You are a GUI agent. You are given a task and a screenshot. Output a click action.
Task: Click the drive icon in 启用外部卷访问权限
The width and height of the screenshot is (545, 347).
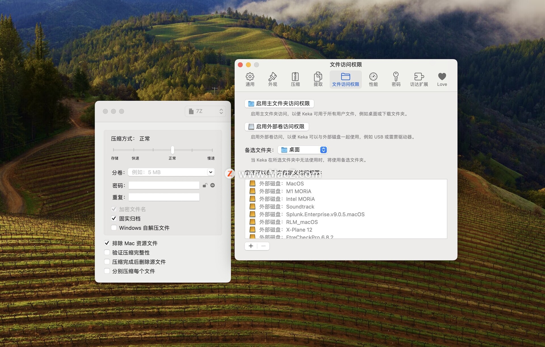tap(251, 127)
